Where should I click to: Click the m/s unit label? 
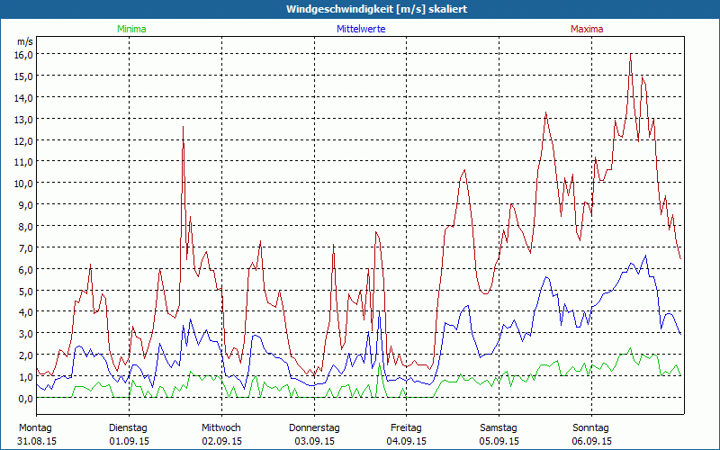25,41
